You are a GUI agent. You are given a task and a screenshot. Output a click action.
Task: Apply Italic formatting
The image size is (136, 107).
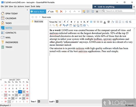pyautogui.click(x=75, y=22)
